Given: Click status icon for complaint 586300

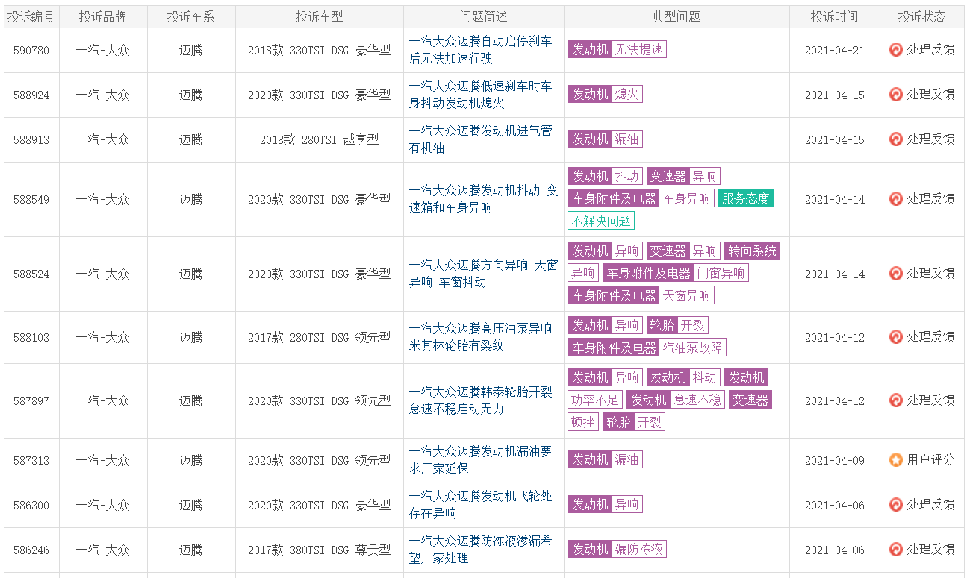Looking at the screenshot, I should [896, 505].
